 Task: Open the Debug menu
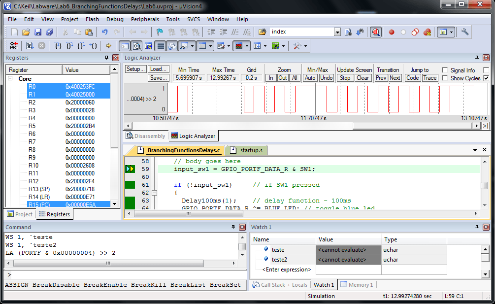[x=115, y=19]
